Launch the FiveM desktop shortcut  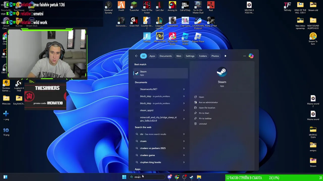click(121, 7)
